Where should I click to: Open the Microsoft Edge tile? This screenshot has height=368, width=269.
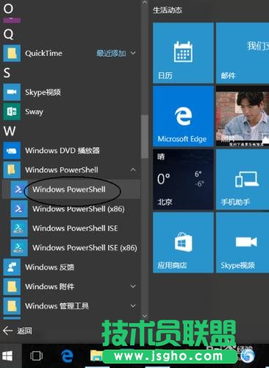(183, 116)
